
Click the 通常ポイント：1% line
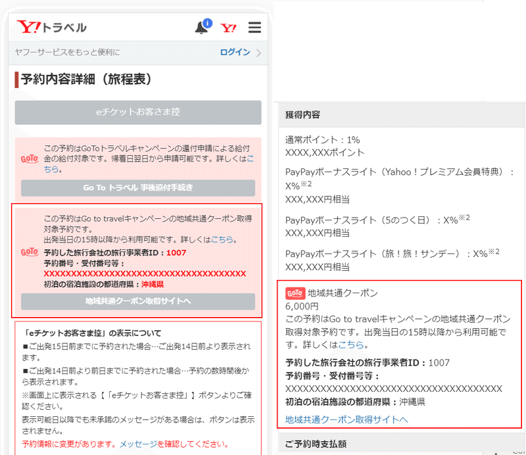[x=322, y=139]
